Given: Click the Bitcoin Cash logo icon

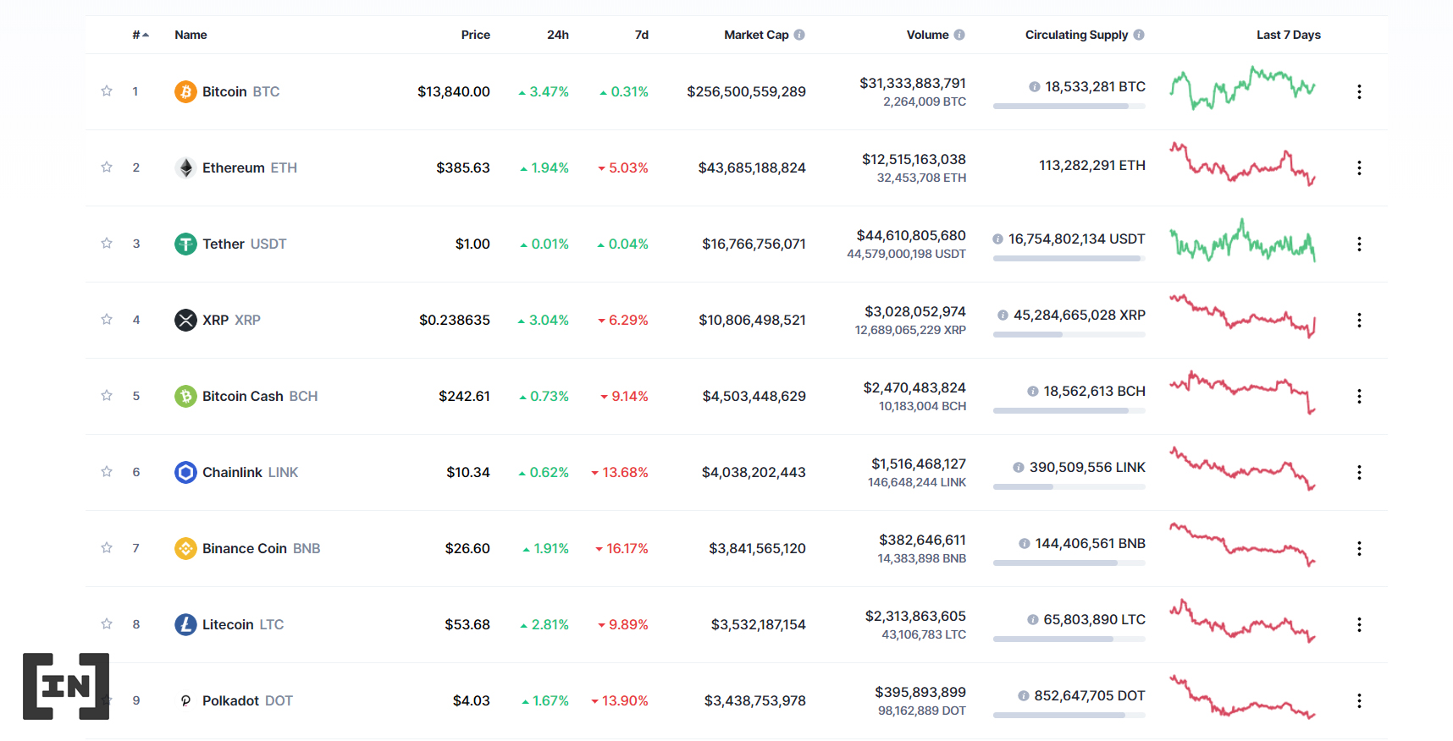Looking at the screenshot, I should [185, 396].
